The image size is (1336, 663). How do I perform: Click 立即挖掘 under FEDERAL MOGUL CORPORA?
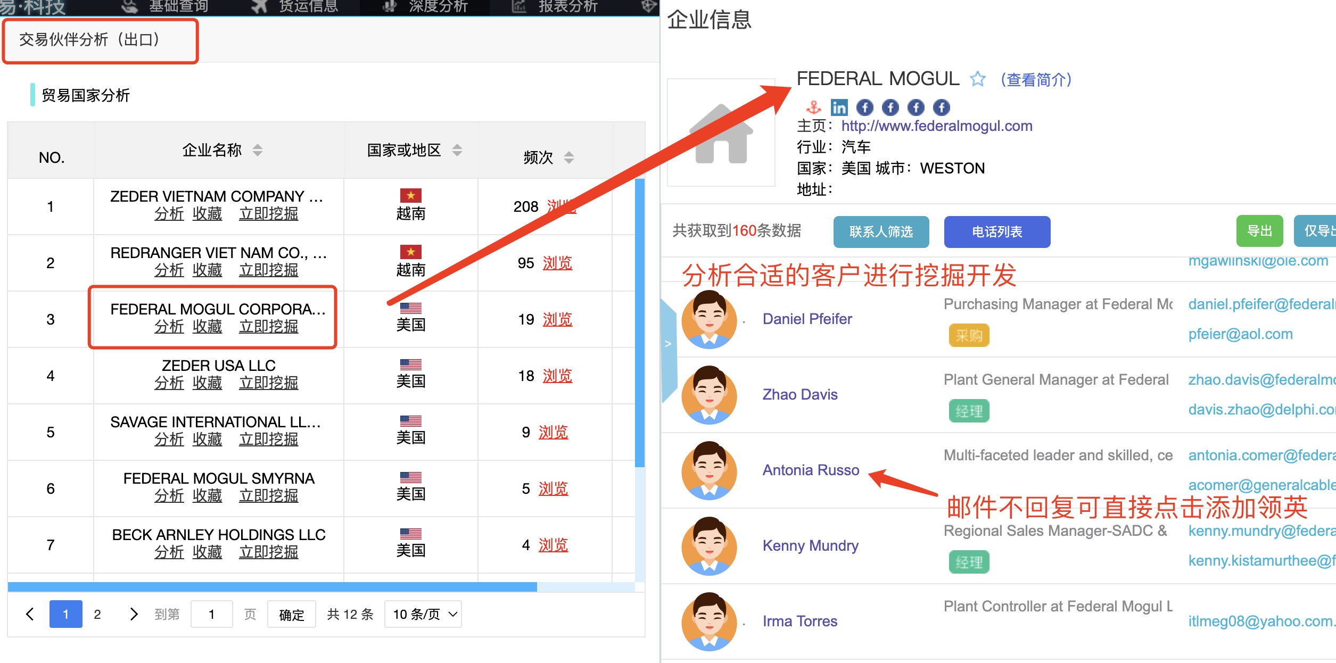[x=268, y=327]
